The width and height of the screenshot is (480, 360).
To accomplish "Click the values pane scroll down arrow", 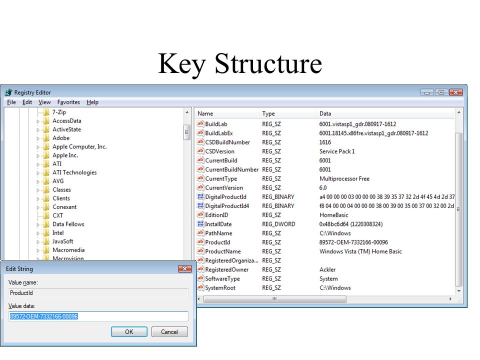I will click(458, 291).
